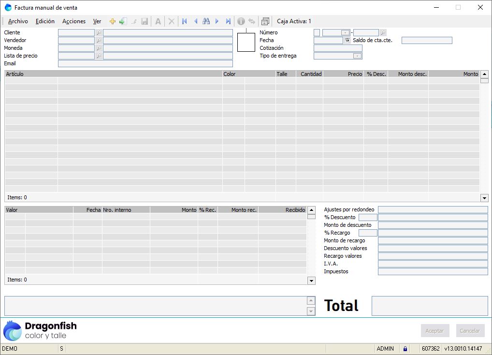
Task: Jump to the last record
Action: click(x=228, y=21)
